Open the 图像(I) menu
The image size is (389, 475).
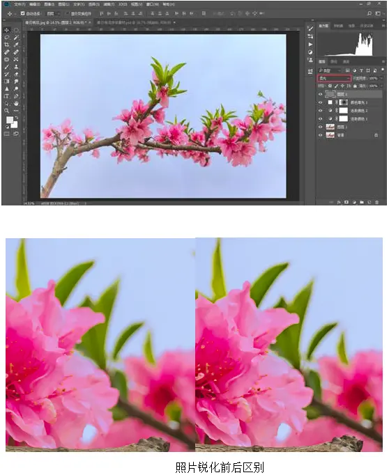(49, 5)
